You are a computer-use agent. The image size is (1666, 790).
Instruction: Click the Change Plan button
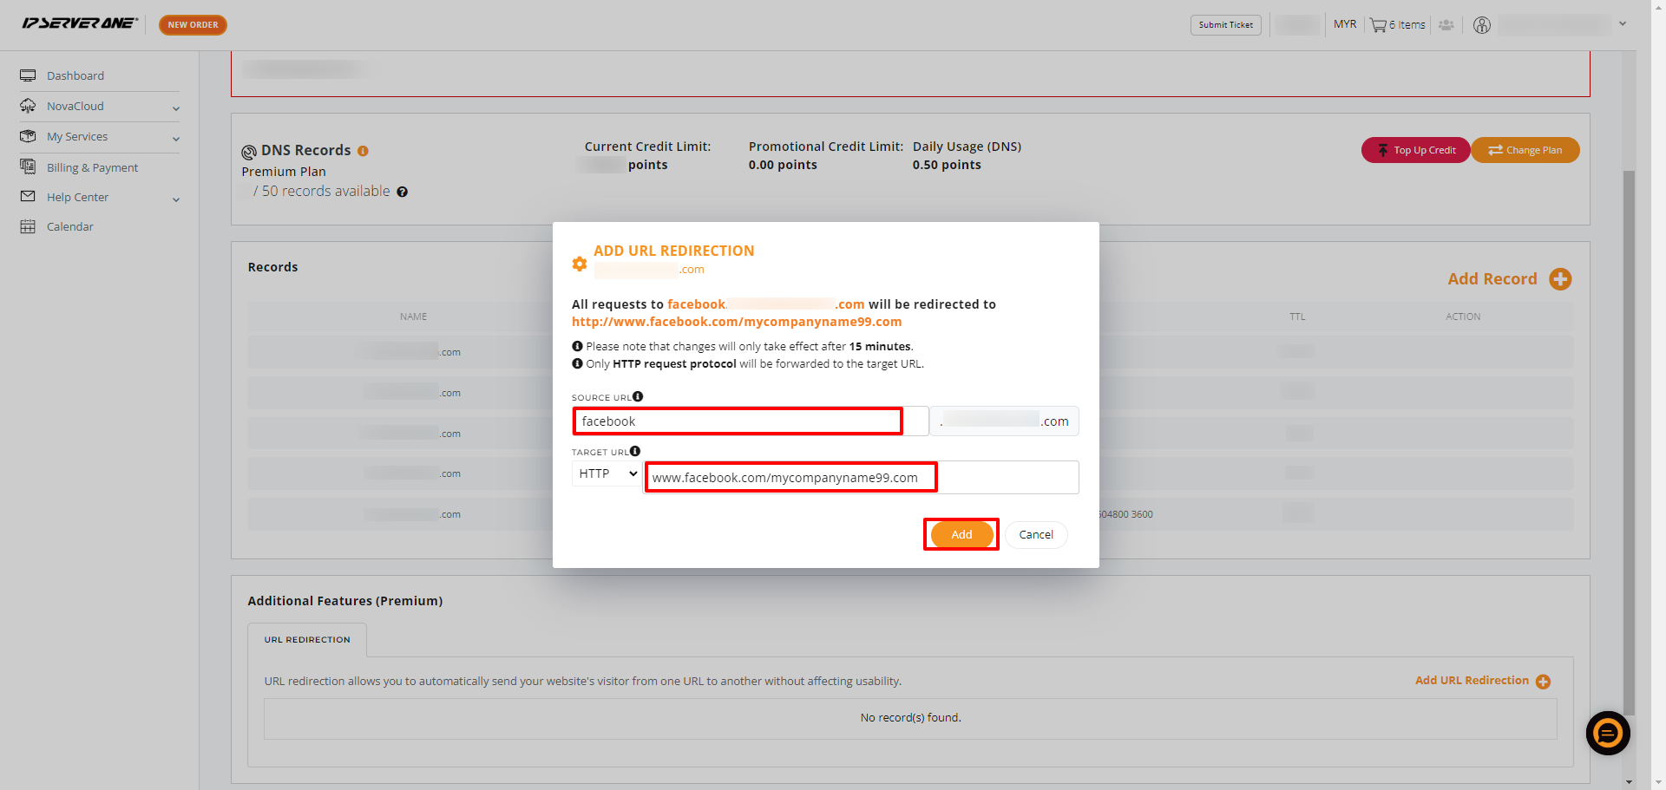tap(1525, 150)
